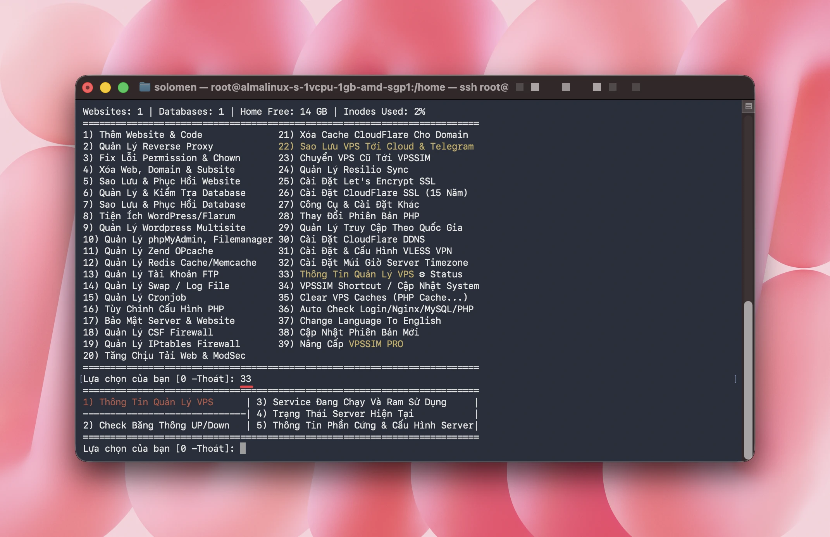Click '17) Bảo Mật Server & Website'

159,321
